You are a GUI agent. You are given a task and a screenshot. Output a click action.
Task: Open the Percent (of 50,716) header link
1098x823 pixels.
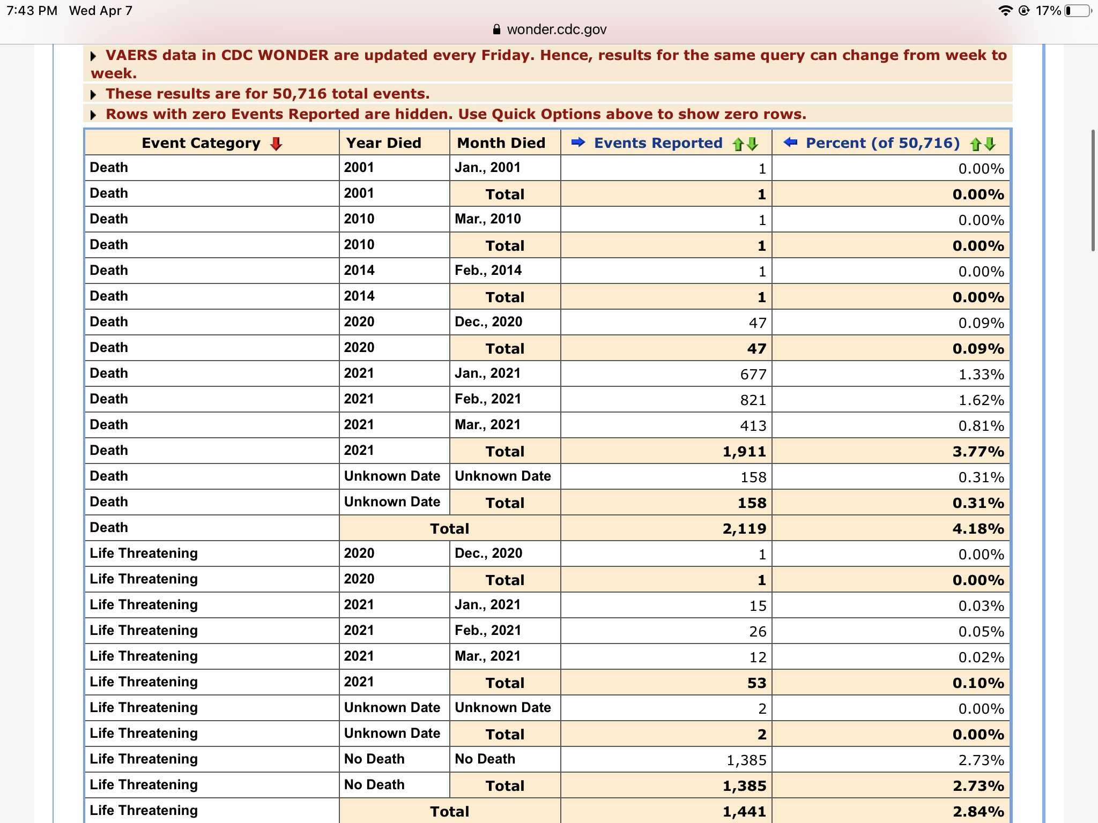click(882, 143)
